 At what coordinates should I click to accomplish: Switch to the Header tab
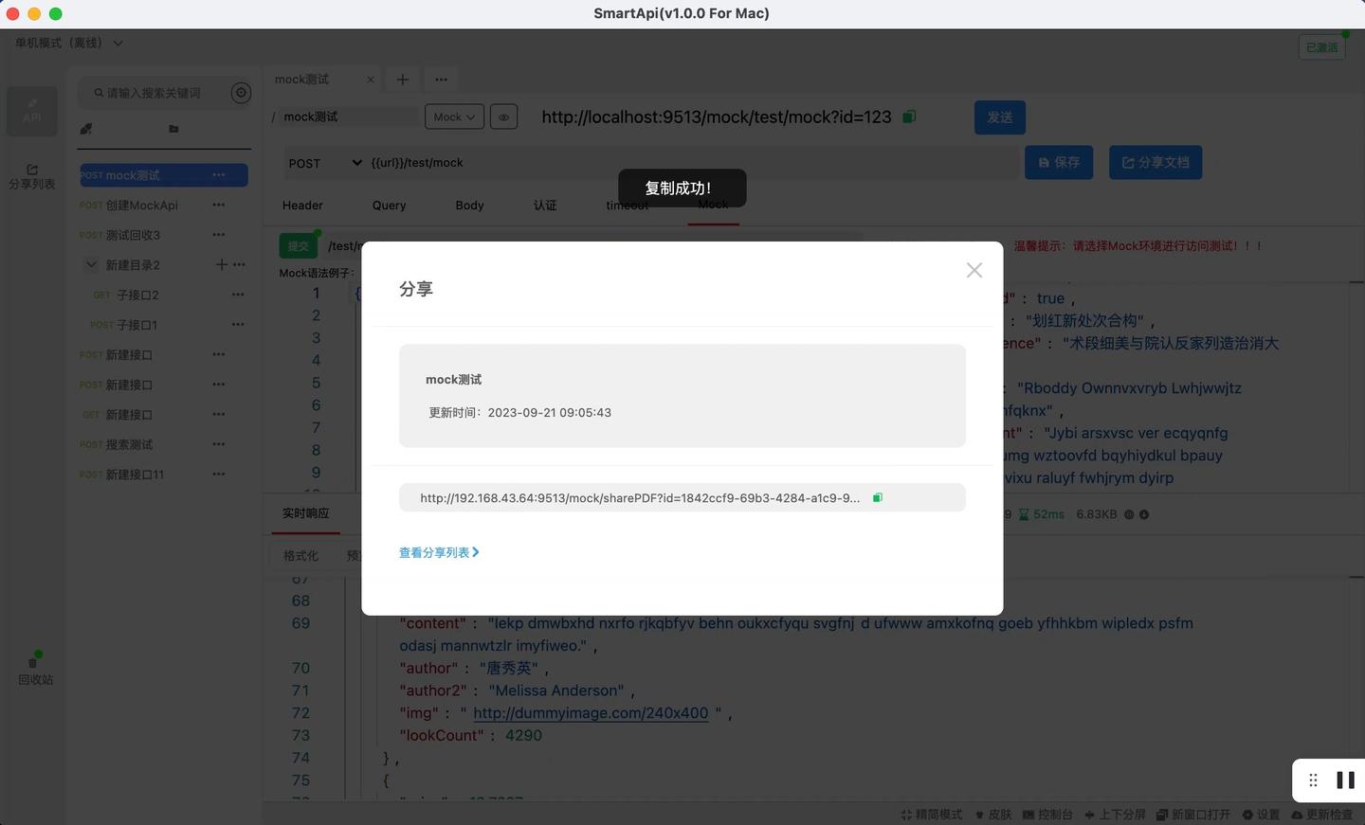tap(301, 205)
